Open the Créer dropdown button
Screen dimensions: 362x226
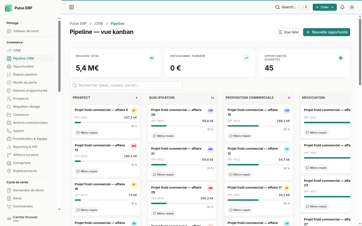pos(325,7)
